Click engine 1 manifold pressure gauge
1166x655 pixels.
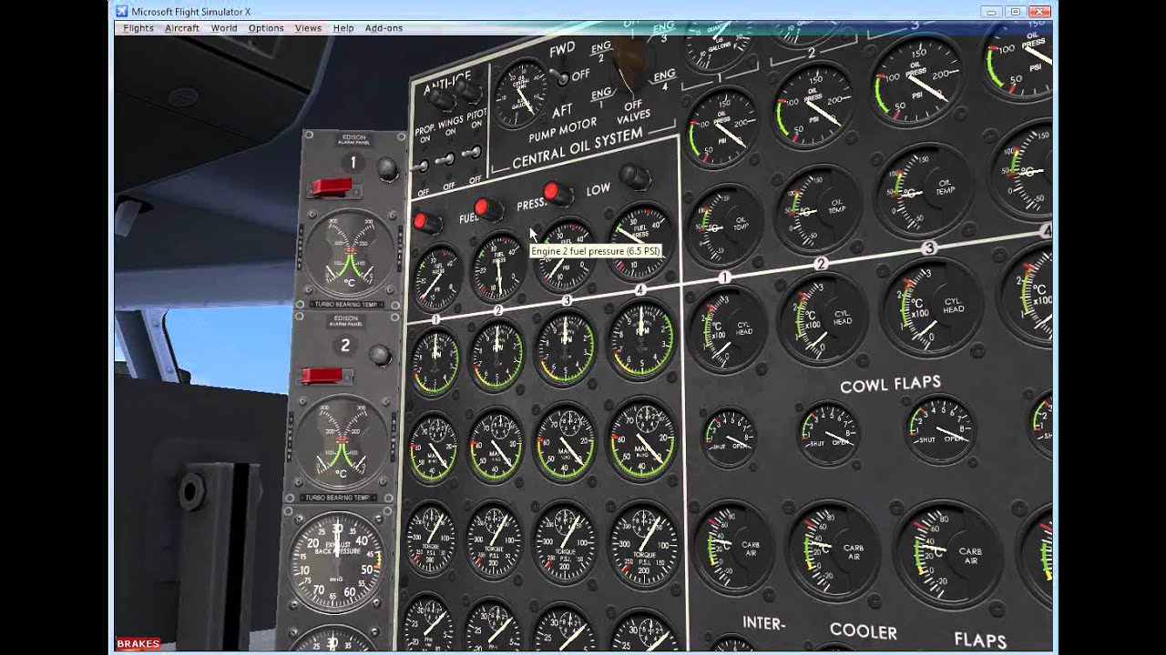tap(433, 448)
